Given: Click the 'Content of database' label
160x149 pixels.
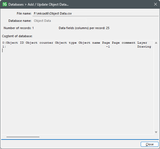Looking at the screenshot, I should tap(17, 36).
